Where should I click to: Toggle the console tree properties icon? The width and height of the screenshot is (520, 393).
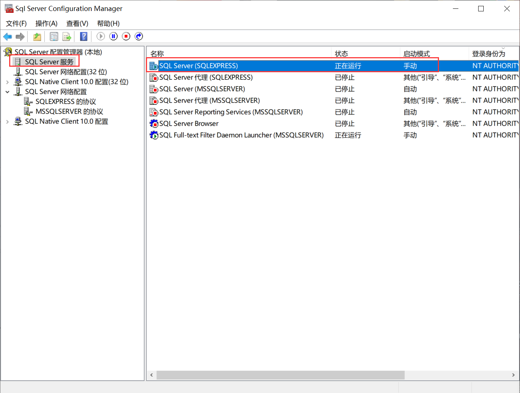coord(54,36)
